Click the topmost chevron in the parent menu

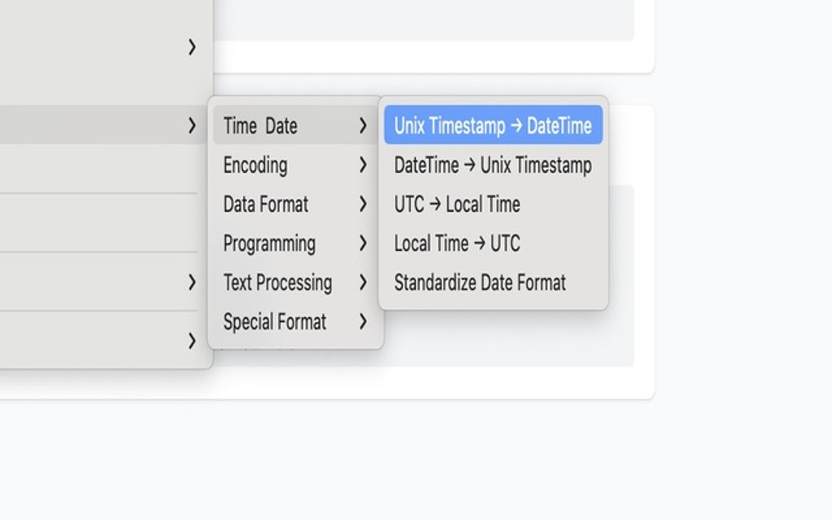193,47
